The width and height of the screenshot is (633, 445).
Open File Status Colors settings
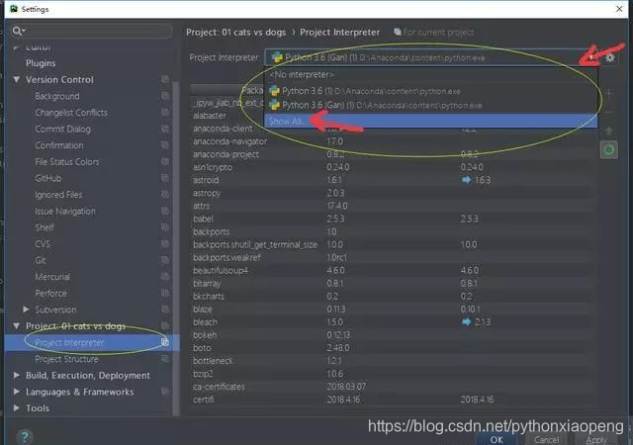[x=67, y=162]
